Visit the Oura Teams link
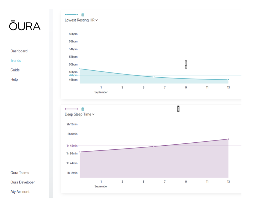 click(20, 173)
